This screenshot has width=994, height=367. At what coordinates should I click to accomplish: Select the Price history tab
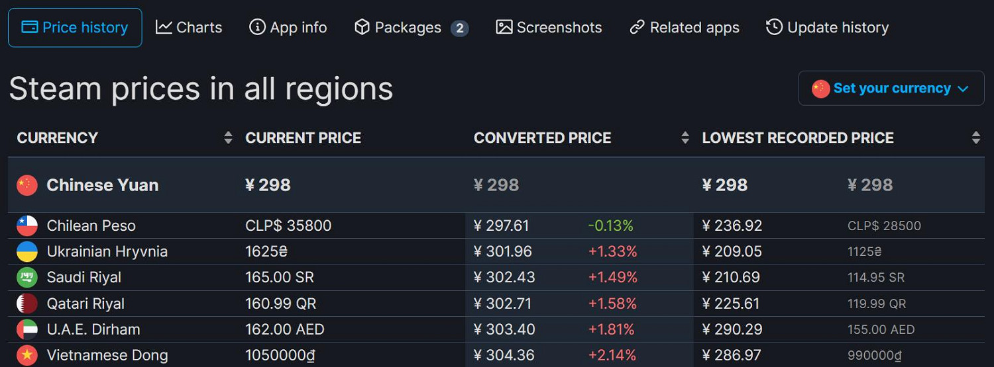(x=75, y=28)
